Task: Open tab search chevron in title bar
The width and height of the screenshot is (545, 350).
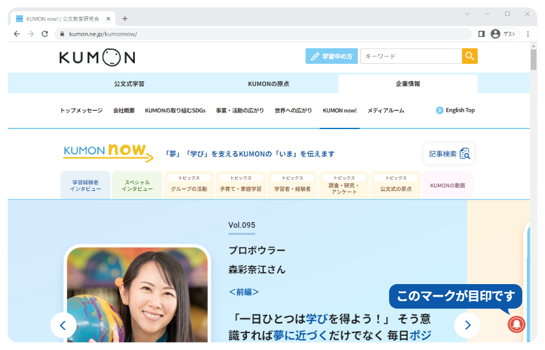Action: click(467, 14)
